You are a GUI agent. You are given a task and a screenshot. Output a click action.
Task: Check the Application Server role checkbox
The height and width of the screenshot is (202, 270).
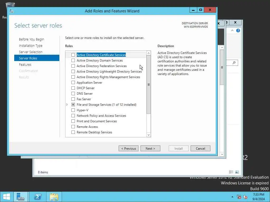click(73, 82)
